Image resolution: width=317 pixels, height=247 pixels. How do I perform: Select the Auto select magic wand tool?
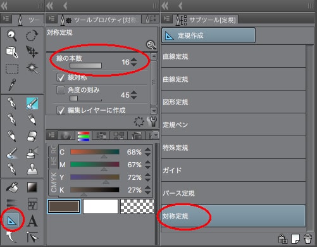32,68
